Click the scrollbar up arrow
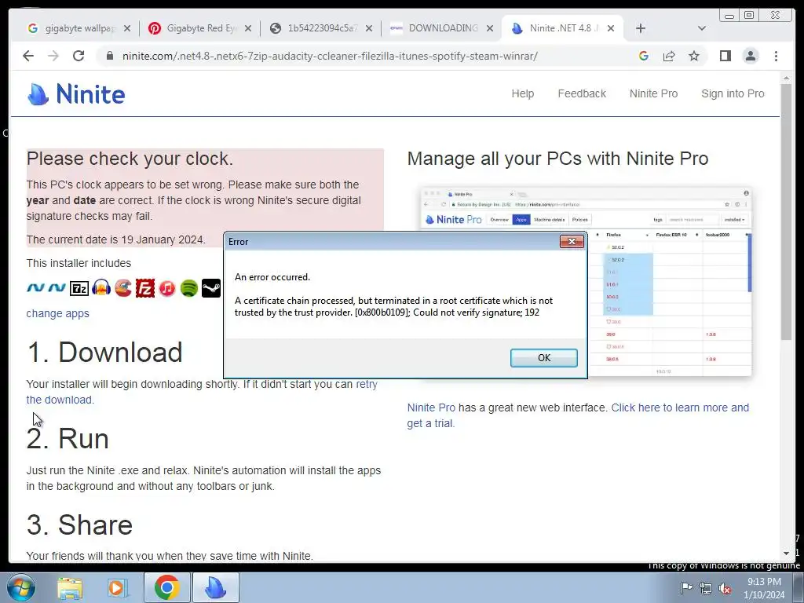 coord(786,79)
